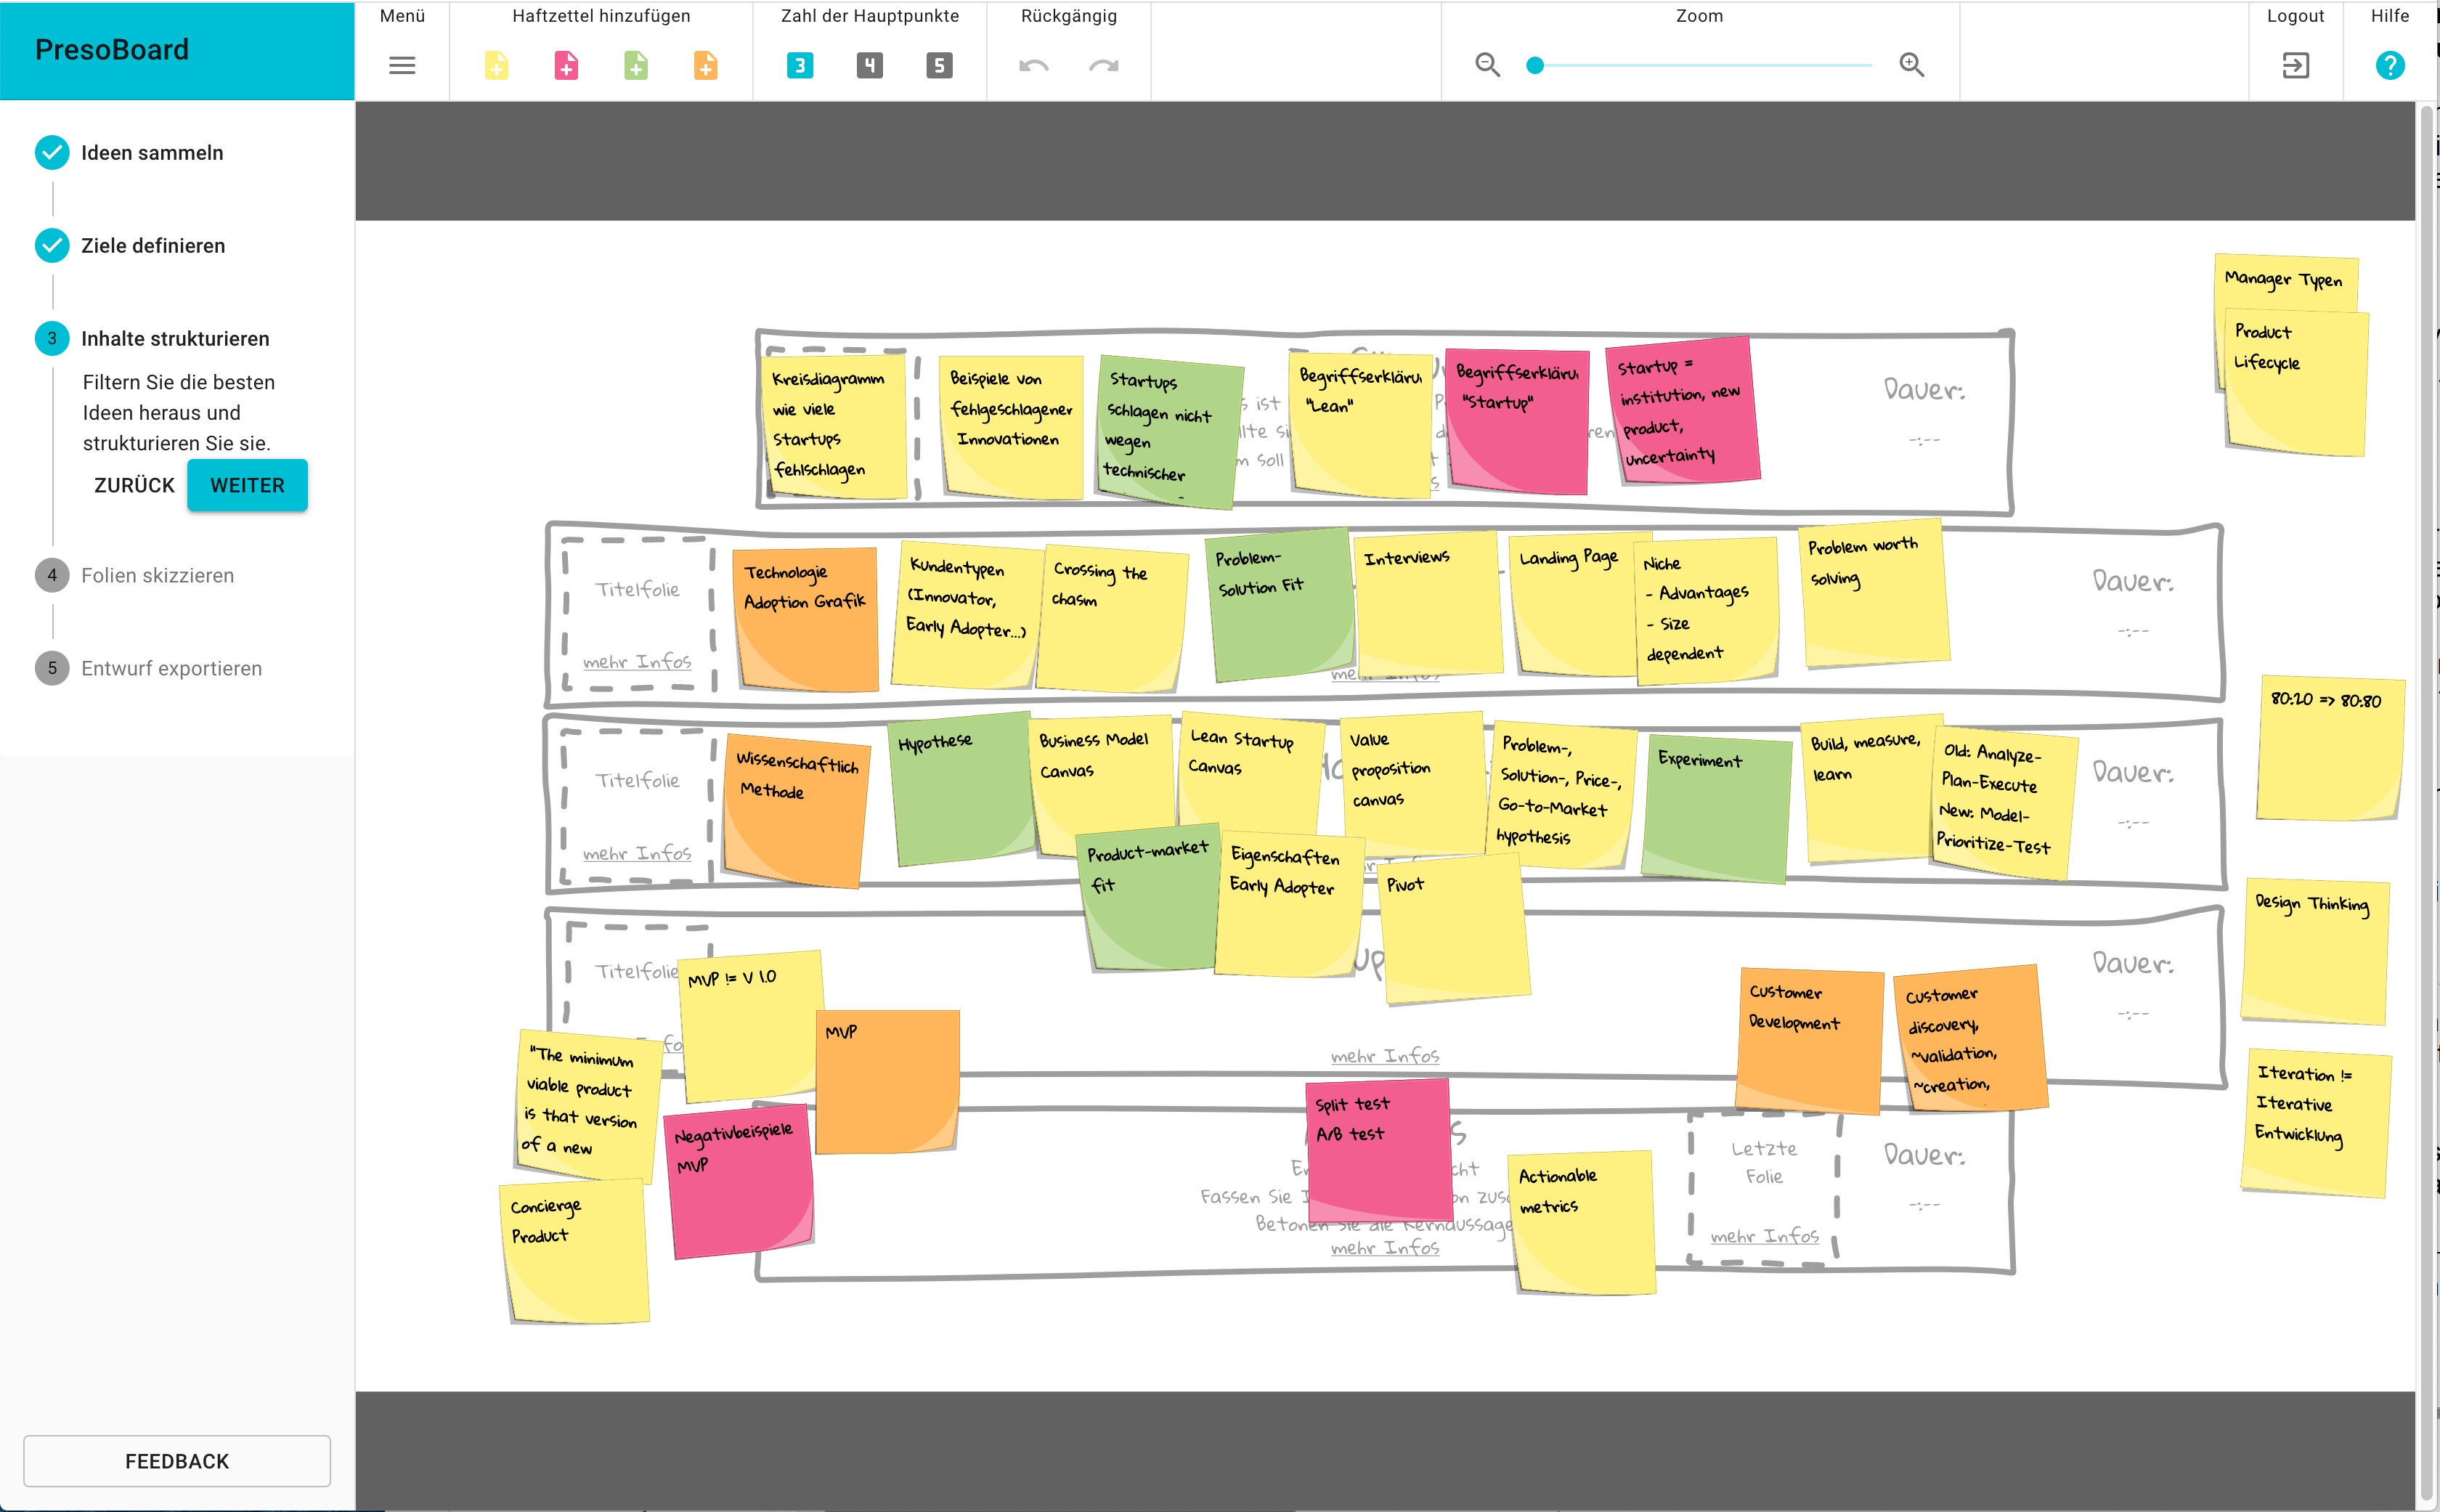Set Zahl der Hauptpunkte to 3

point(800,65)
